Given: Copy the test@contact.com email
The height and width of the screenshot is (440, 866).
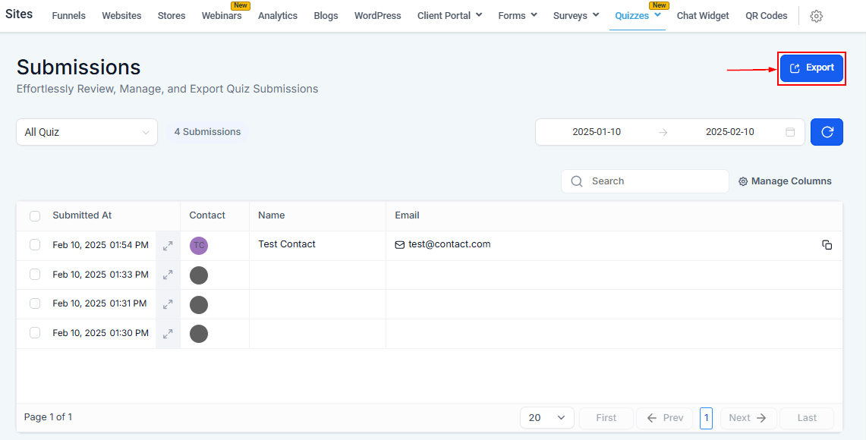Looking at the screenshot, I should pos(827,245).
